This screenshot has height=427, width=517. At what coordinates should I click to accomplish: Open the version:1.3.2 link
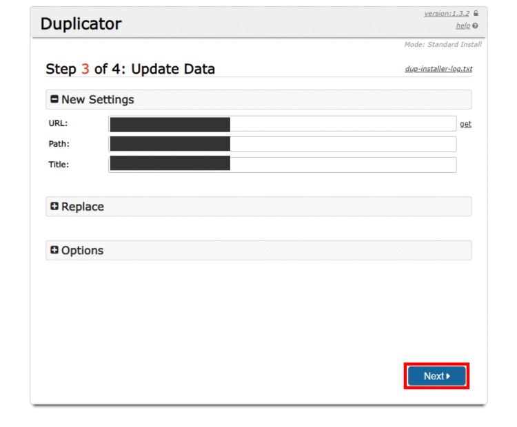click(x=447, y=14)
